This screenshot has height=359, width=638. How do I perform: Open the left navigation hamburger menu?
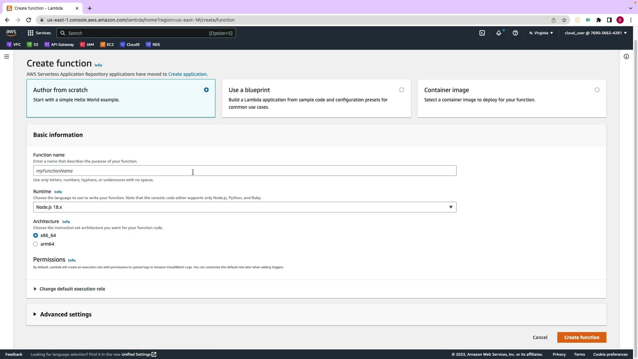pyautogui.click(x=6, y=57)
